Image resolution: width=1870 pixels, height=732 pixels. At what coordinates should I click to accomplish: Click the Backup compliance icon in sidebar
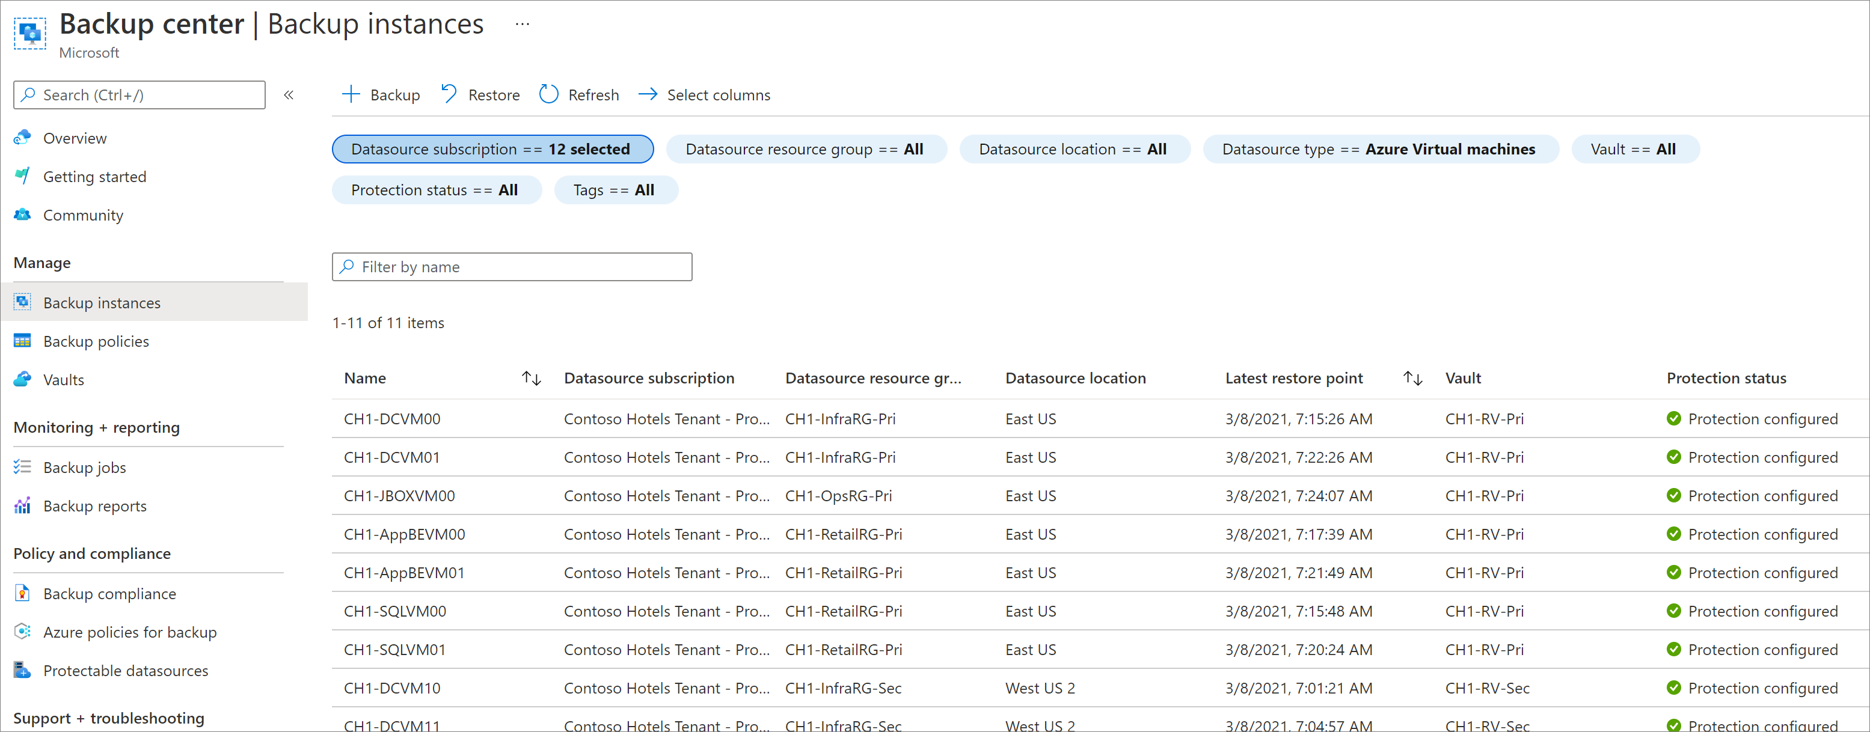coord(22,594)
